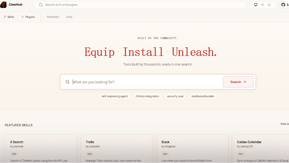Screen dimensions: 289x163
Task: Switch to system theme monitor icon
Action: click(255, 5)
